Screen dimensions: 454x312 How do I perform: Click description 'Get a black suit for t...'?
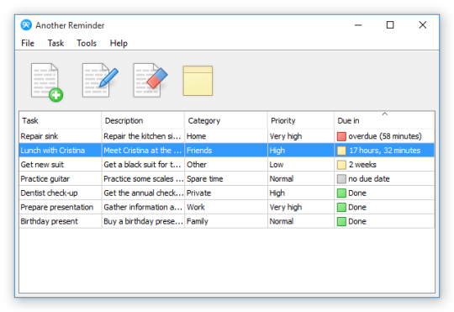142,165
